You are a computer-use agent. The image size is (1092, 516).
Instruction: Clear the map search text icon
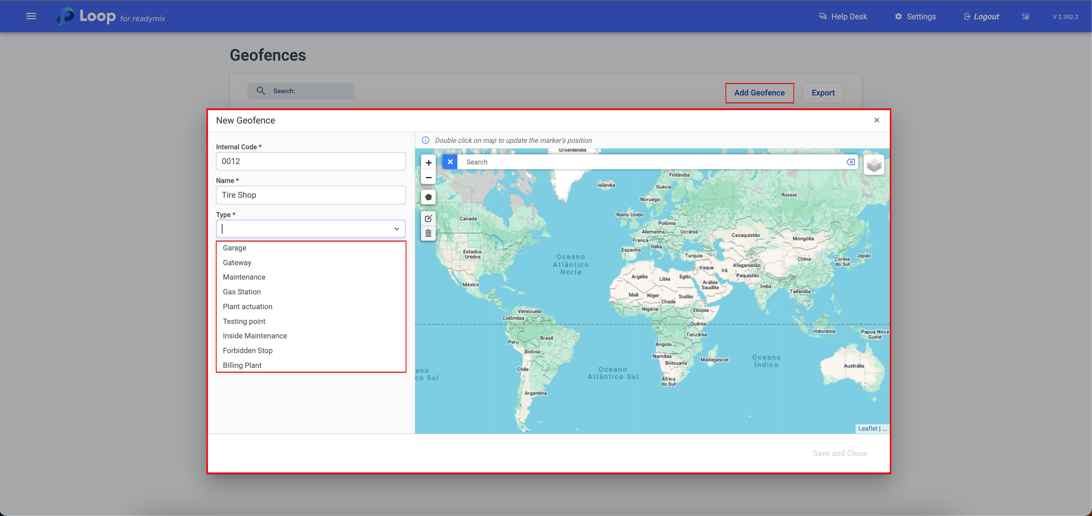coord(850,162)
